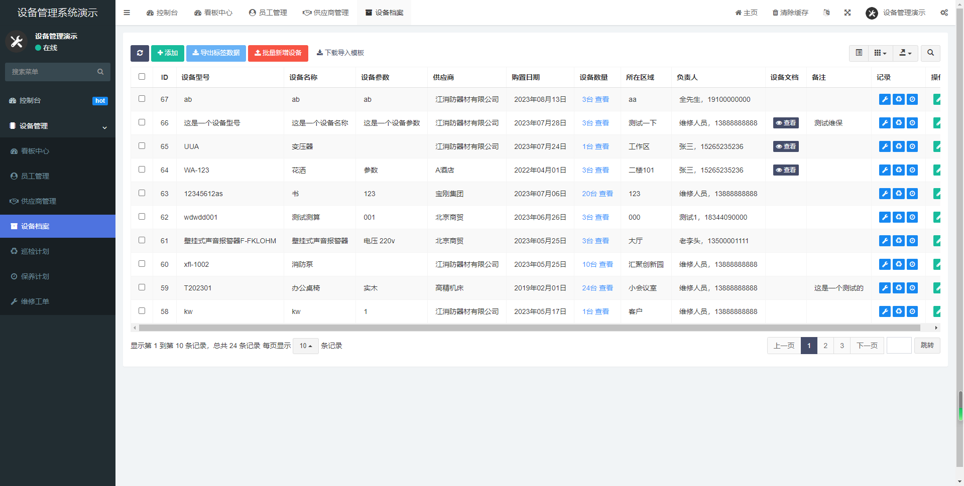Open the settings gears icon in header
Screen dimensions: 964x486
pos(944,13)
